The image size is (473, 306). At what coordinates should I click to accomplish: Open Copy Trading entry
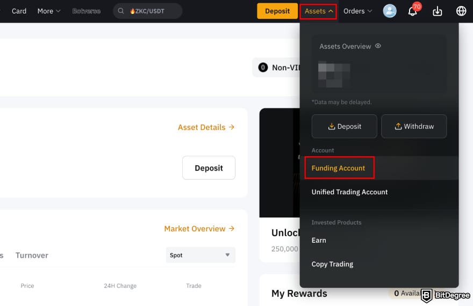click(379, 264)
